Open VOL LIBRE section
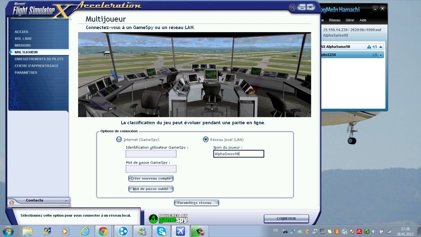Viewport: 421px width, 237px height. 23,39
